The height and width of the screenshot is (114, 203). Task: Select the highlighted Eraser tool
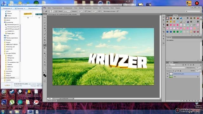click(45, 45)
